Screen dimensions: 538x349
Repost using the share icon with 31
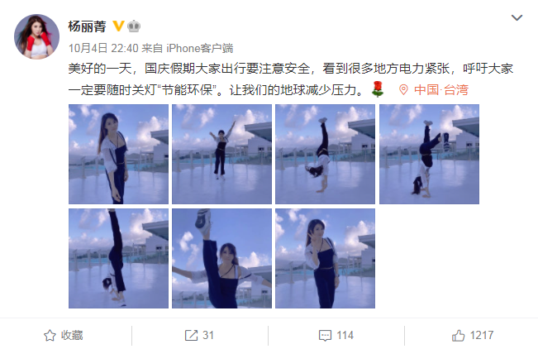point(199,335)
